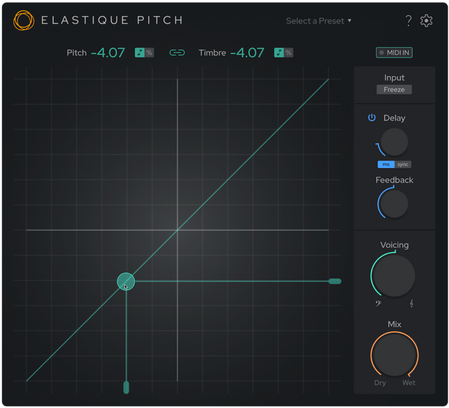Click the Delay section label
Image resolution: width=449 pixels, height=408 pixels.
point(394,118)
